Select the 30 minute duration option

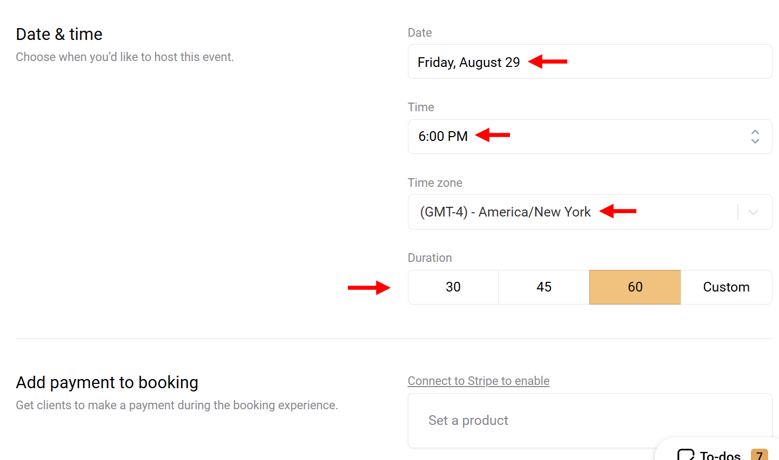(453, 287)
